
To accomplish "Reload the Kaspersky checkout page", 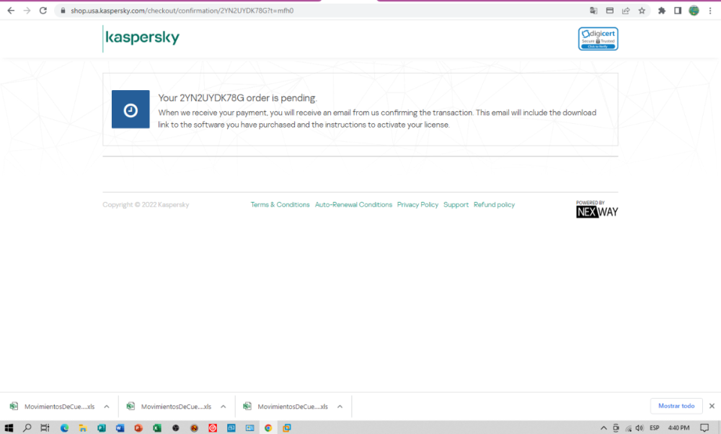I will (x=43, y=11).
